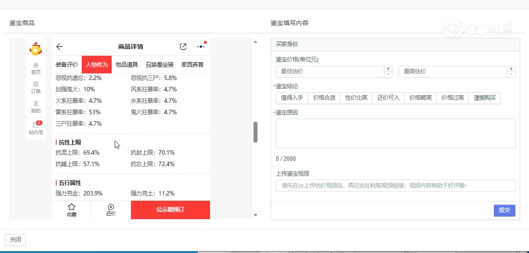Select the 还价可入 conclusion option
The width and height of the screenshot is (529, 253).
[388, 98]
